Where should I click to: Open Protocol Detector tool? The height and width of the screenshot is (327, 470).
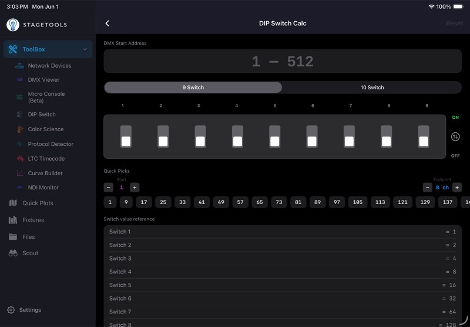click(51, 144)
